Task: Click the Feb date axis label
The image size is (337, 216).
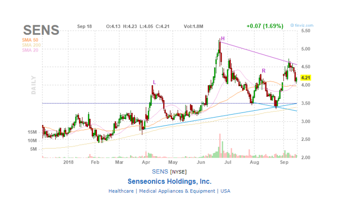Action: (x=95, y=162)
